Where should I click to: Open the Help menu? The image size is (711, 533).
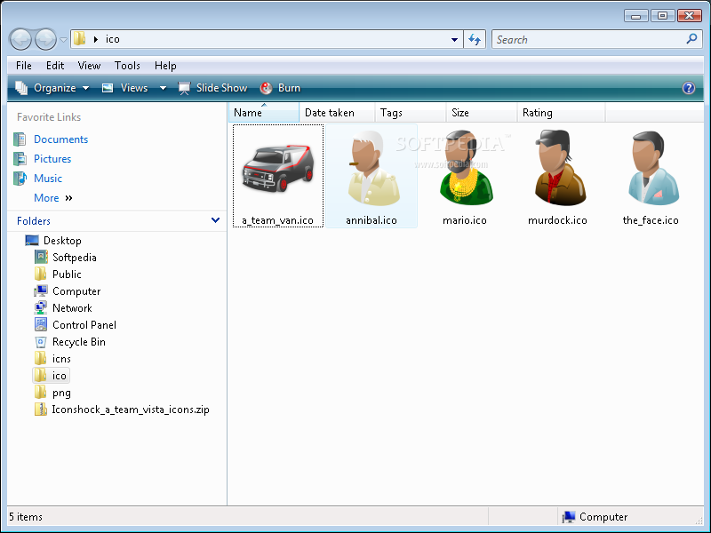pos(165,66)
